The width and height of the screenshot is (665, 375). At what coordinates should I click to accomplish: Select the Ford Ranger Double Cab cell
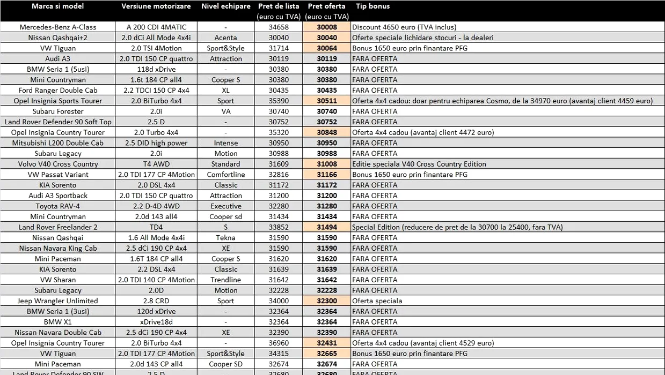click(58, 91)
